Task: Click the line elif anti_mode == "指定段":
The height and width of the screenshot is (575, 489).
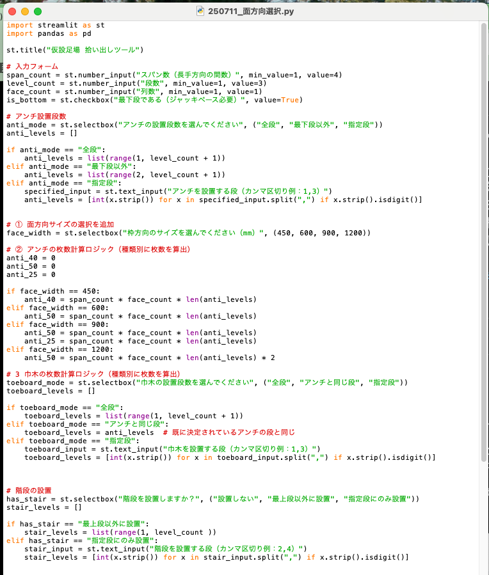Action: pyautogui.click(x=64, y=184)
